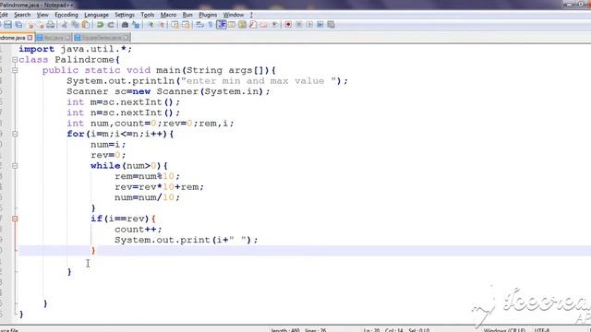Click the Zoom In toolbar icon
591x332 pixels.
pos(151,25)
